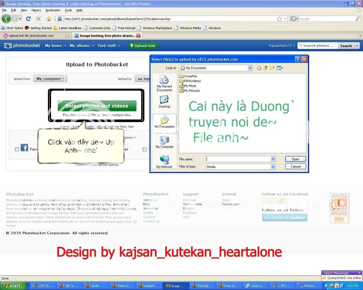Stop page loading with the X icon
Viewport: 363px width, 290px height.
click(x=38, y=19)
